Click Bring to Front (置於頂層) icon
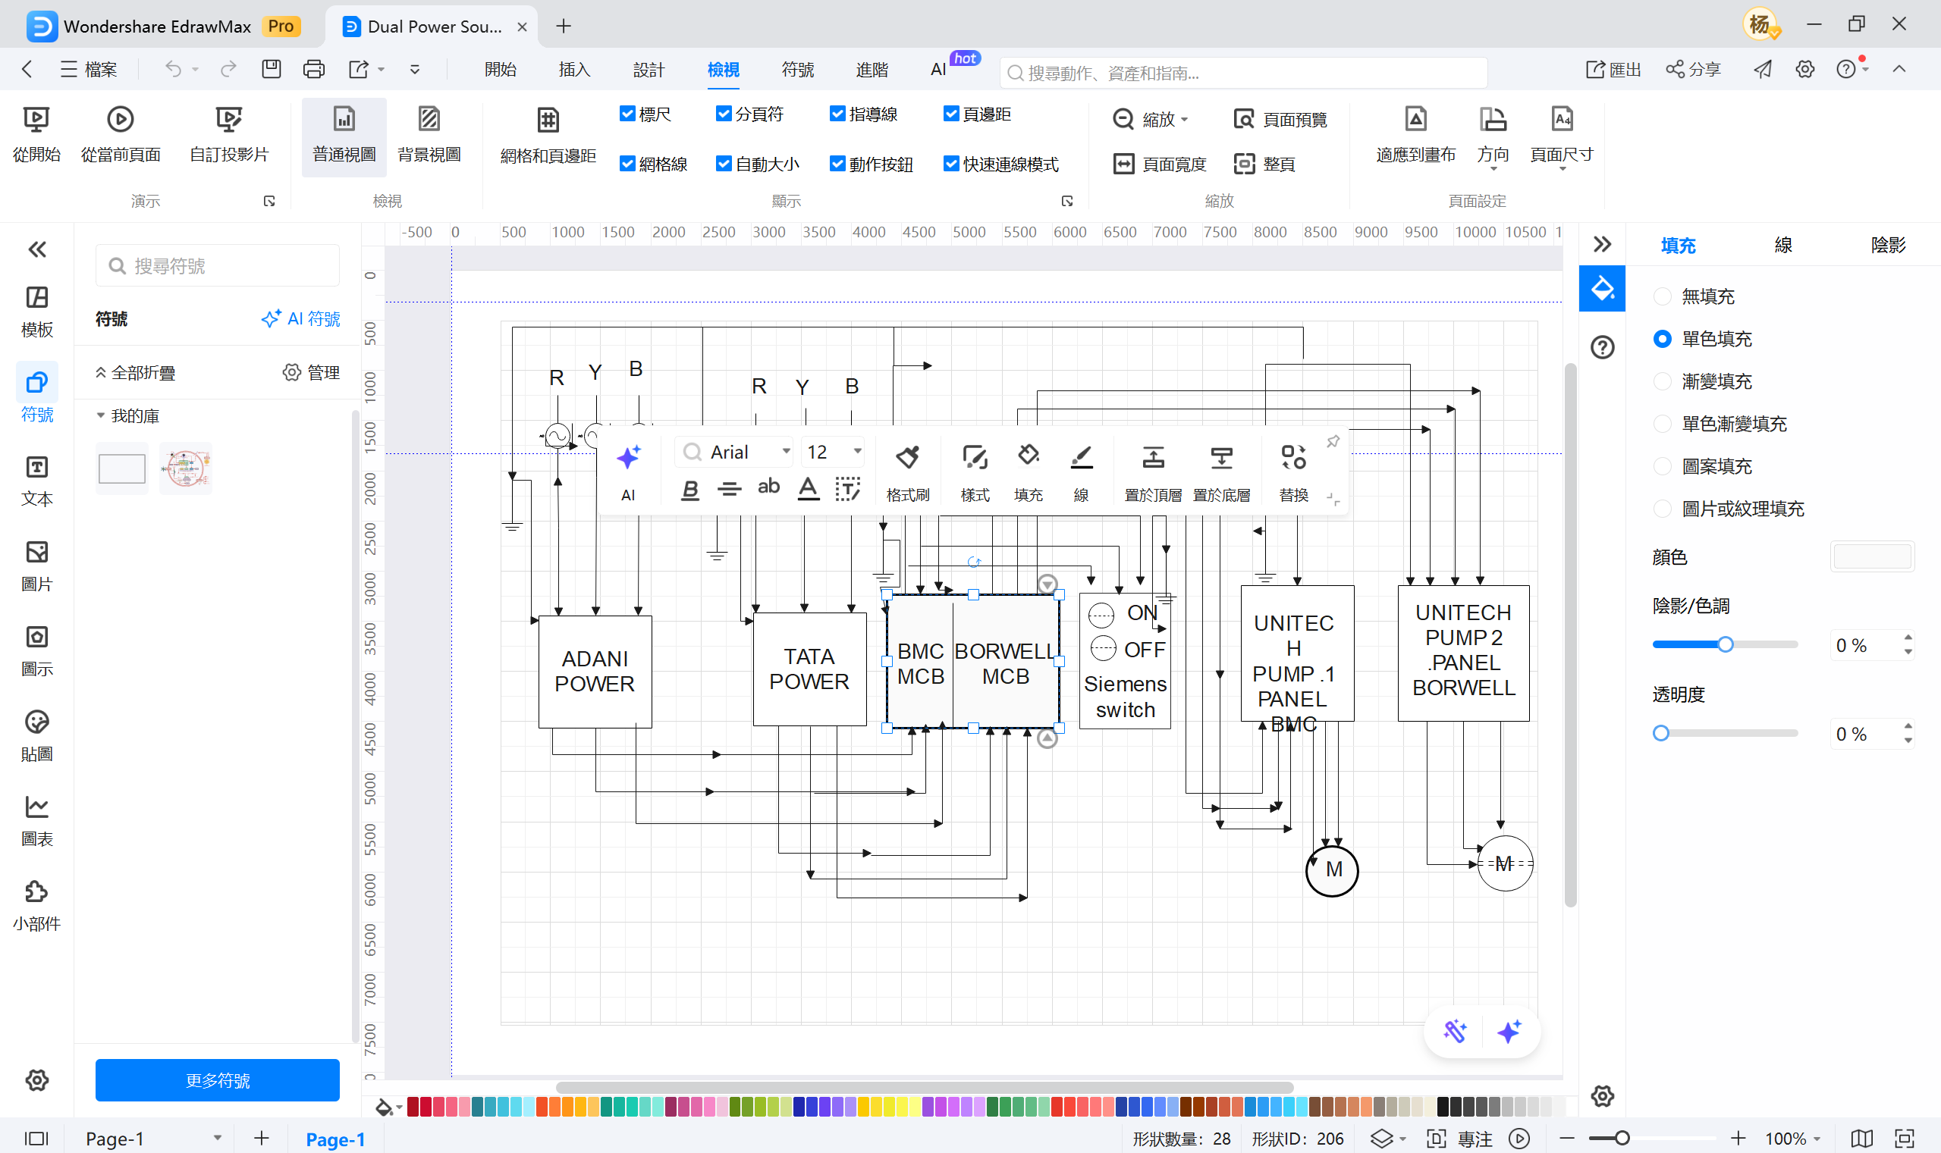Screen dimensions: 1941x1153 tap(1153, 459)
